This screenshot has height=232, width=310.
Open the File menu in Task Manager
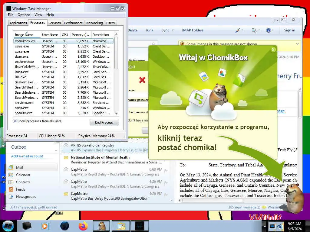tap(11, 15)
